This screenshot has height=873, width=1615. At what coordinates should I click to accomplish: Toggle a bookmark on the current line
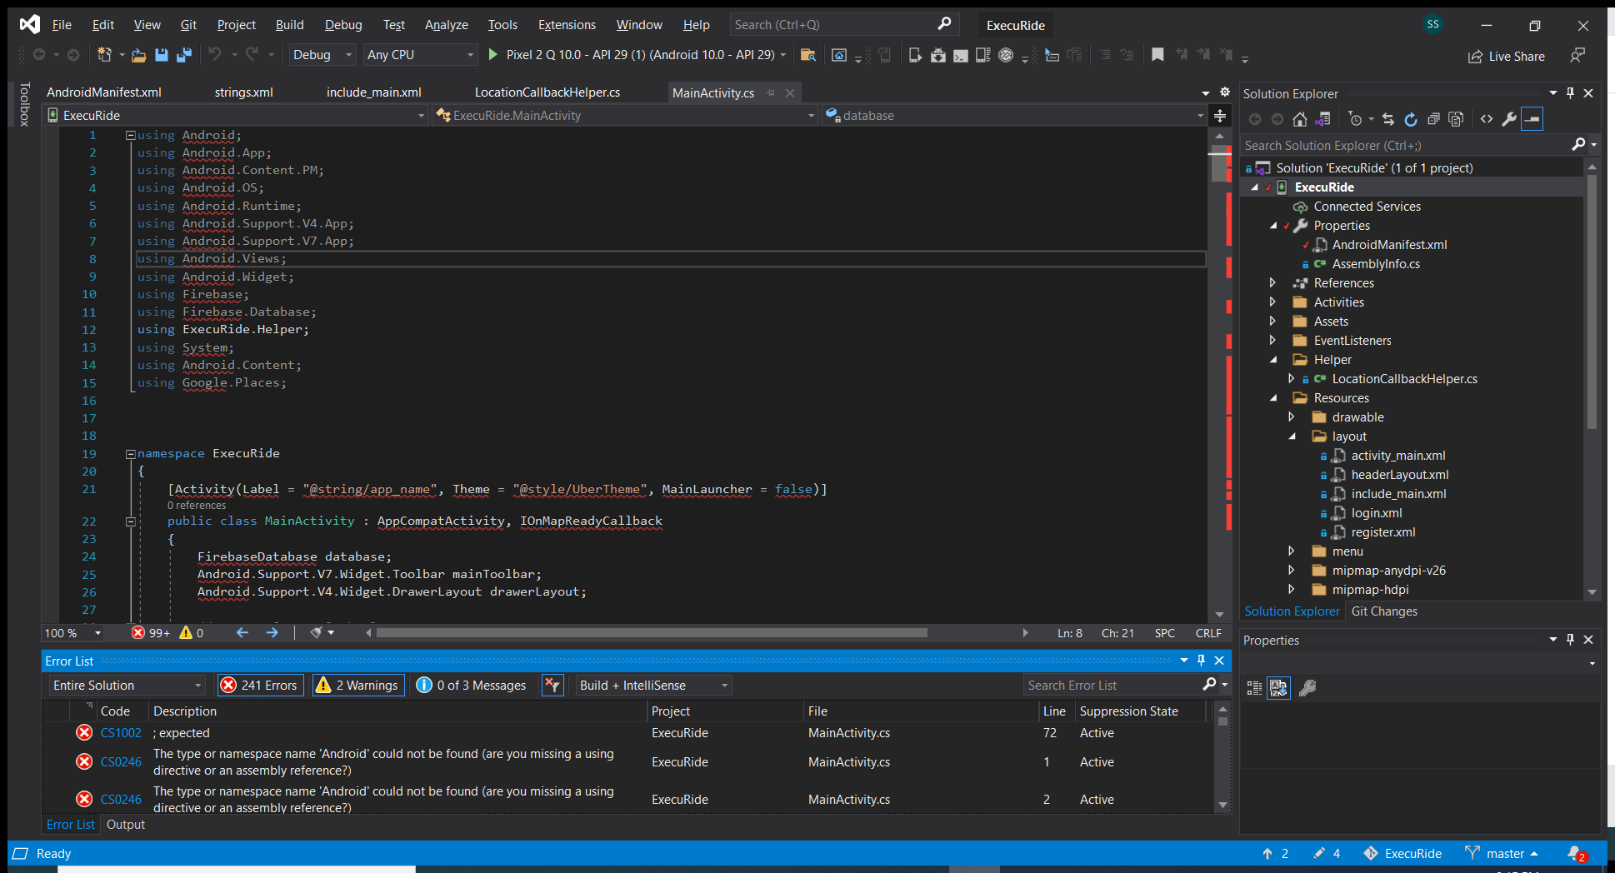(1157, 55)
